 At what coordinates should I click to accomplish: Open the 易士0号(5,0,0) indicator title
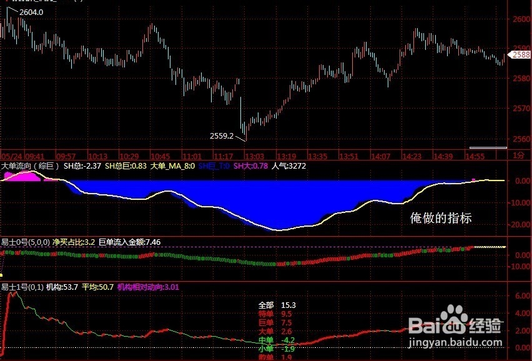click(25, 242)
